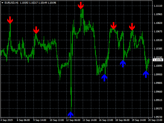
Task: Click the 1.09950 price scale label
Action: tap(158, 74)
